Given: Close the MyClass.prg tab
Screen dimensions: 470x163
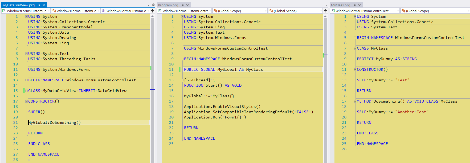Looking at the screenshot, I should pos(359,5).
